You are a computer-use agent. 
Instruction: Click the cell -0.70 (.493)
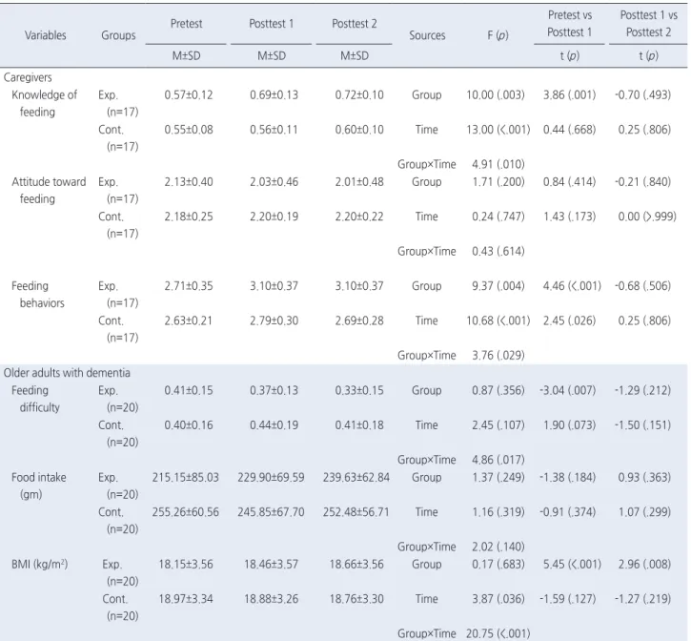click(x=643, y=94)
